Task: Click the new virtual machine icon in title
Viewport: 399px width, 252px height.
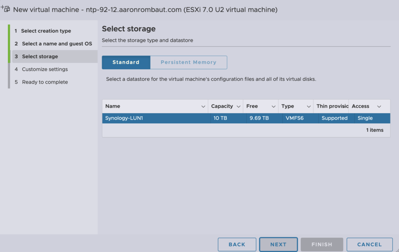Action: pyautogui.click(x=5, y=9)
